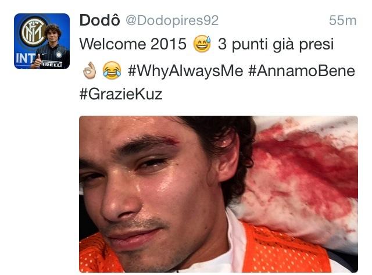Open the @Dodopires92 handle
Viewport: 372px width, 275px height.
172,21
